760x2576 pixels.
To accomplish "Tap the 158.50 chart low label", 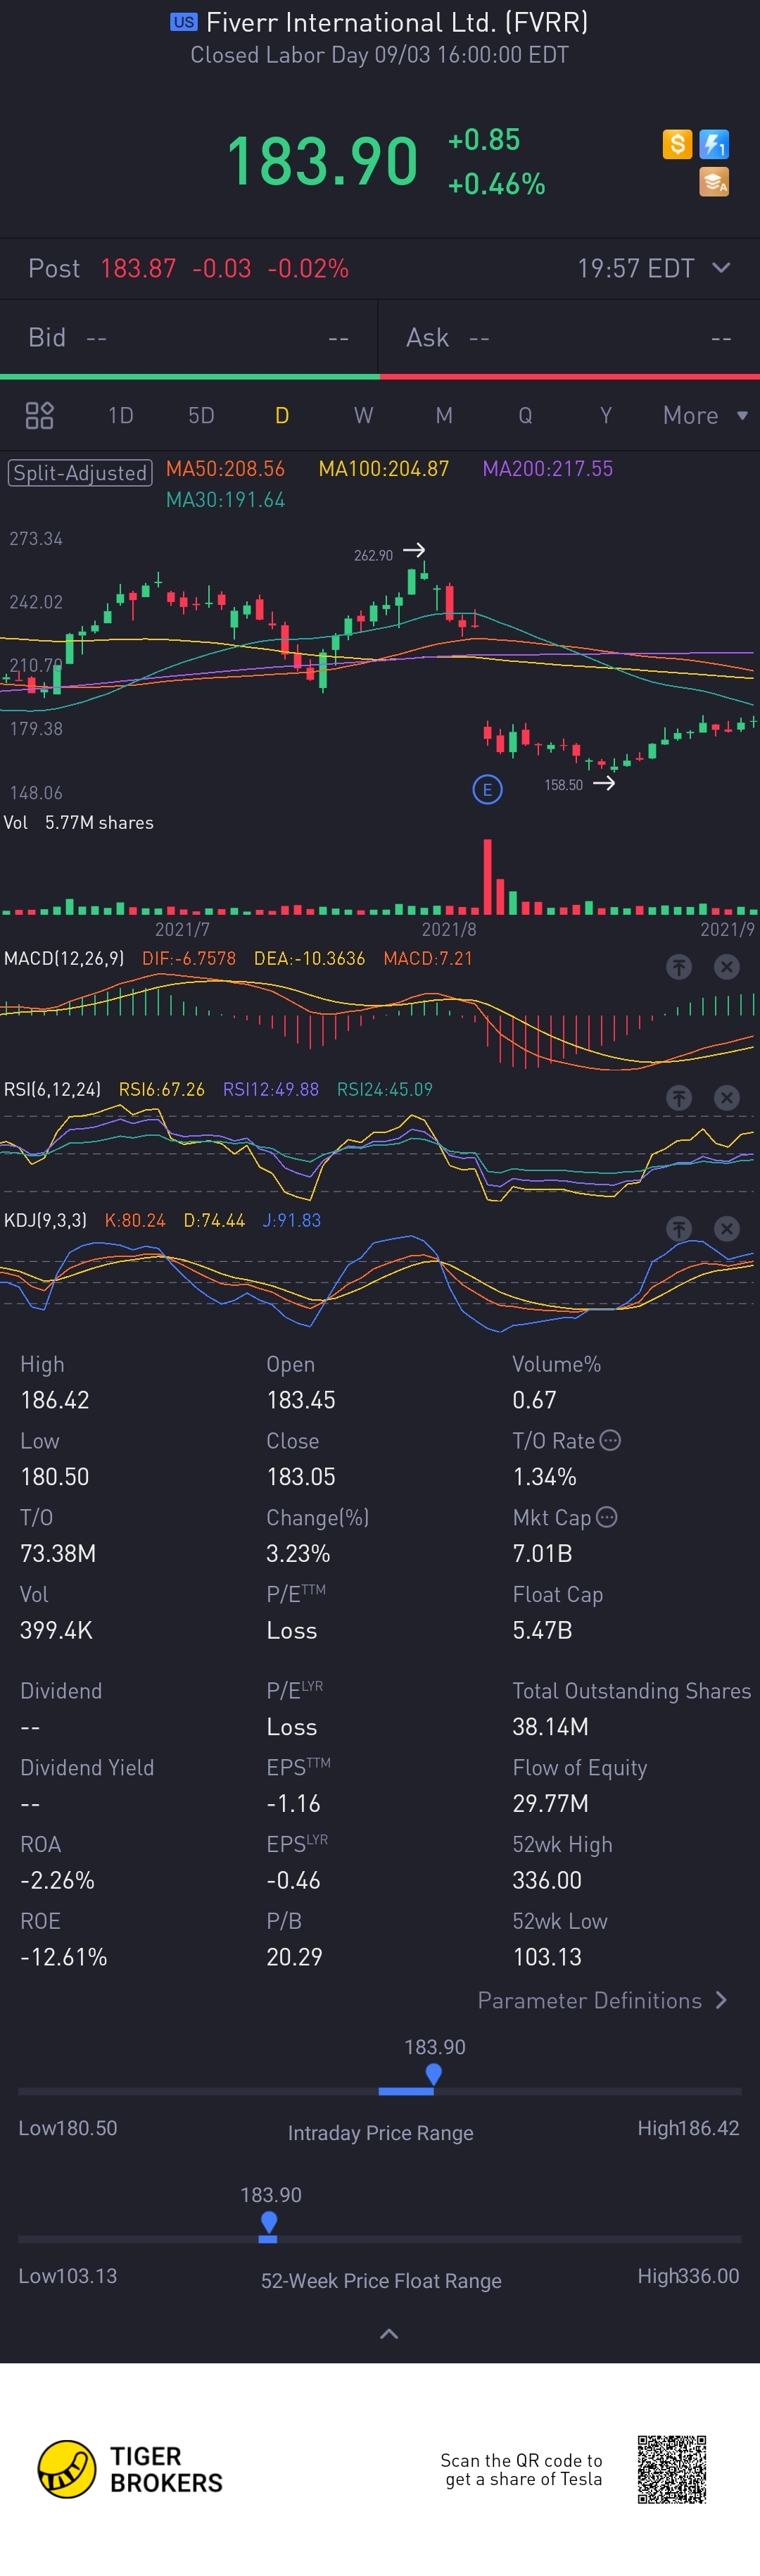I will coord(563,785).
